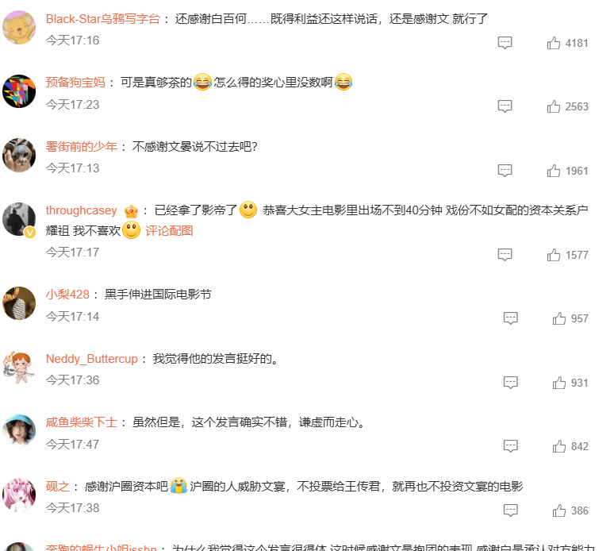
Task: Click the comment icon for 咸鱼柴柴下士
Action: (510, 446)
